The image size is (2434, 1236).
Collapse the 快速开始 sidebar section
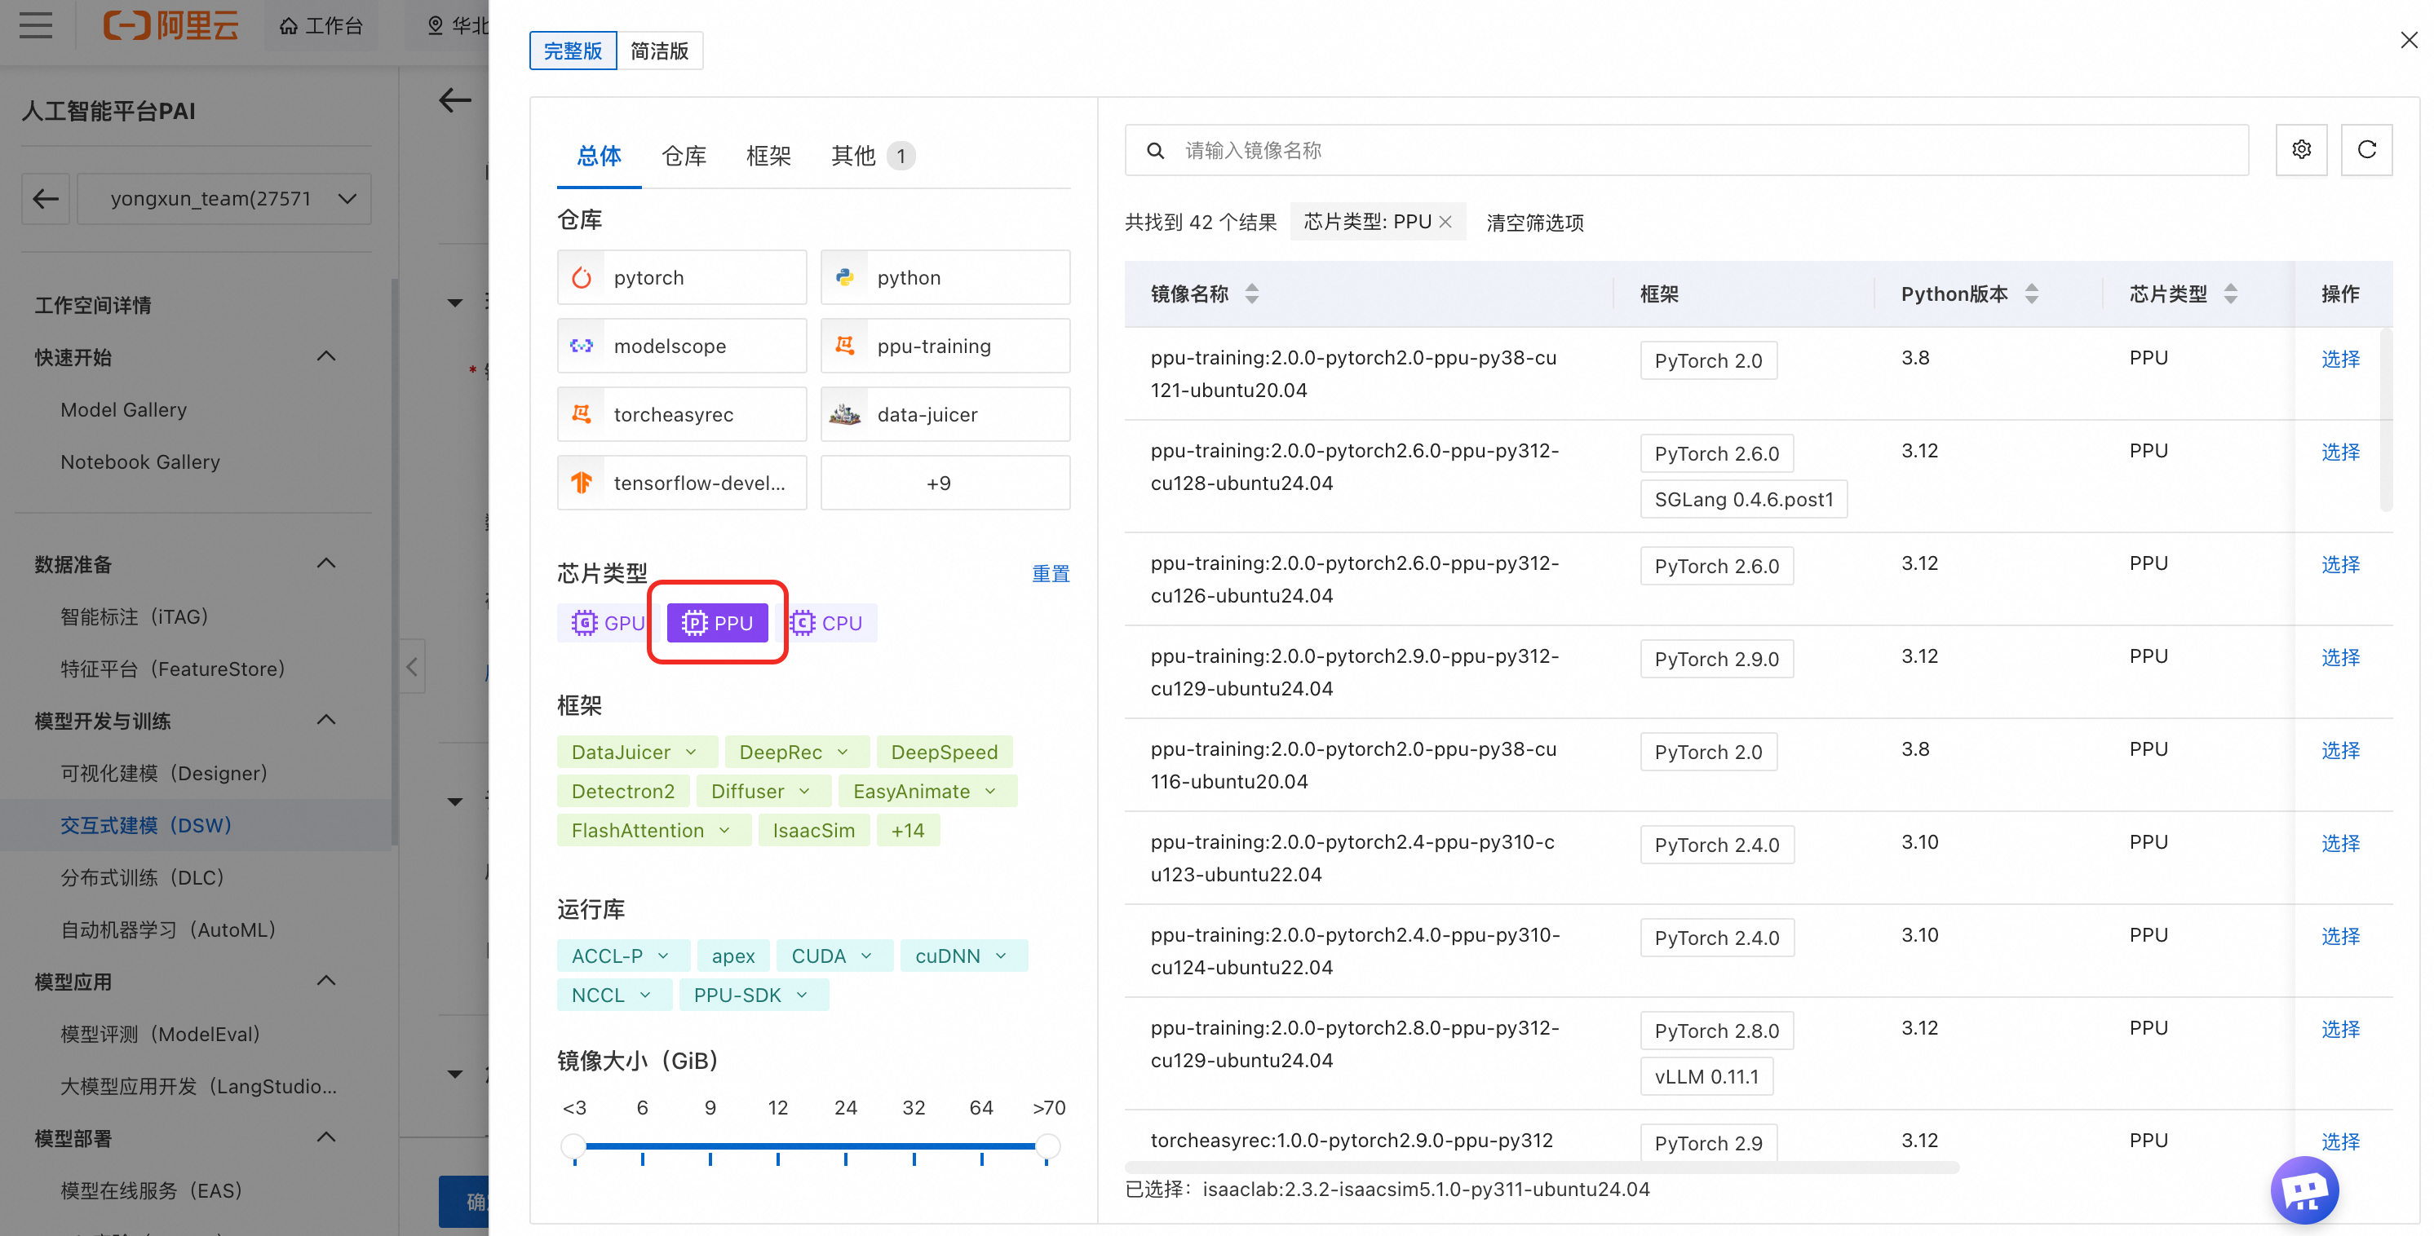326,357
